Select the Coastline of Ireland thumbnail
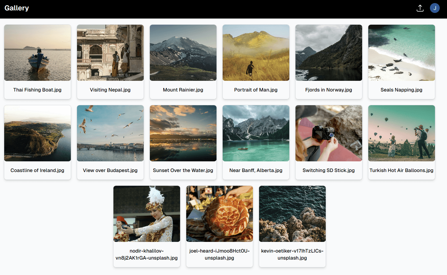 [x=38, y=133]
